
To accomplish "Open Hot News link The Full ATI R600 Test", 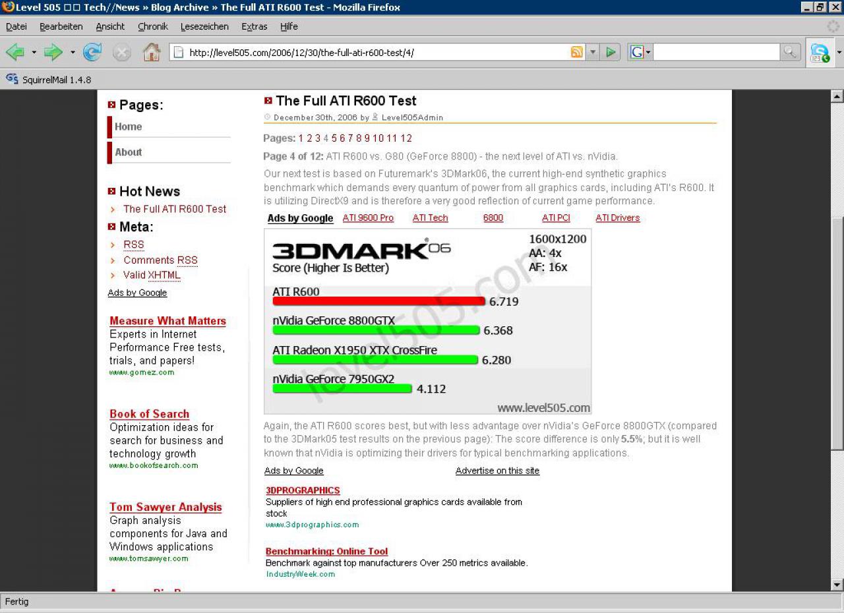I will point(175,209).
